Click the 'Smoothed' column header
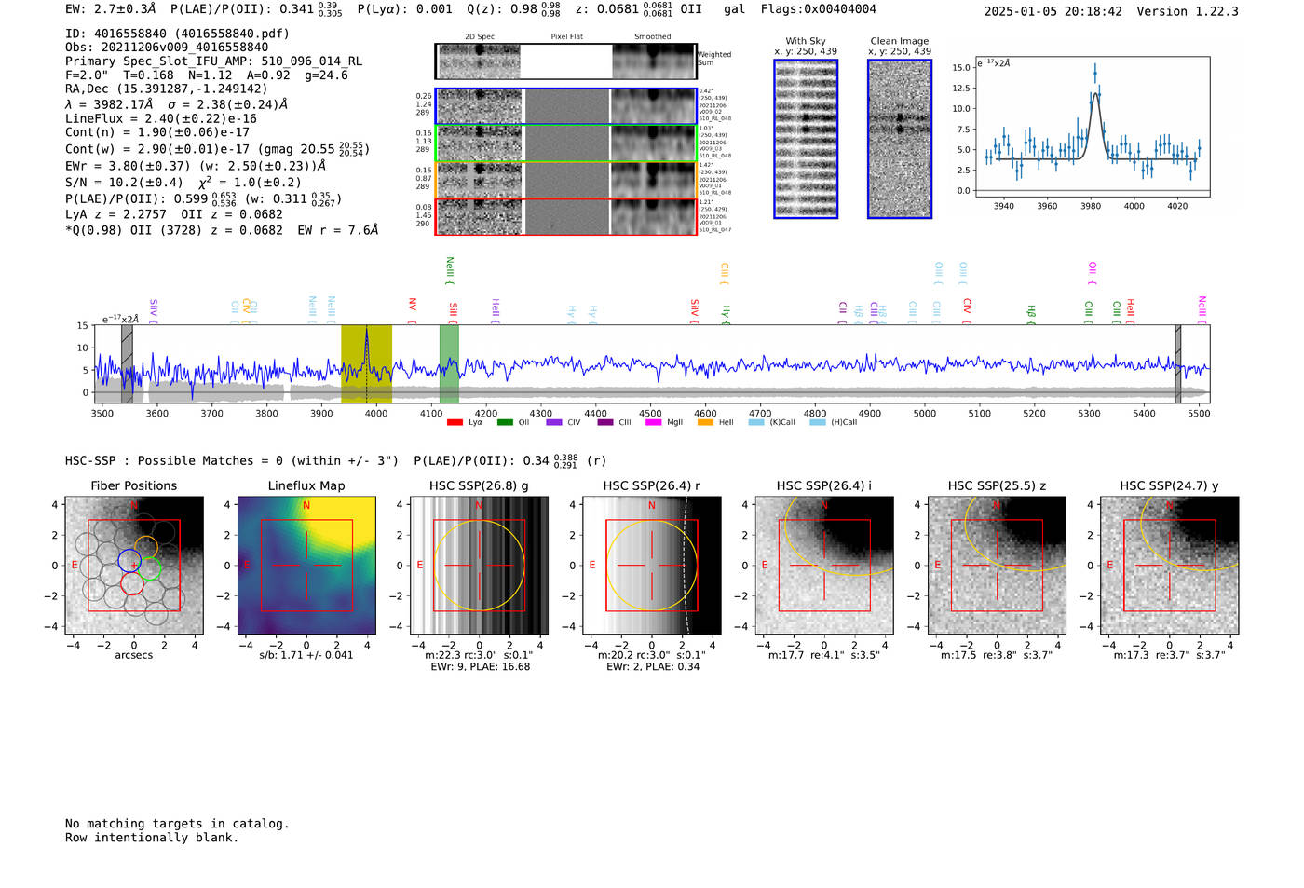 [x=653, y=36]
